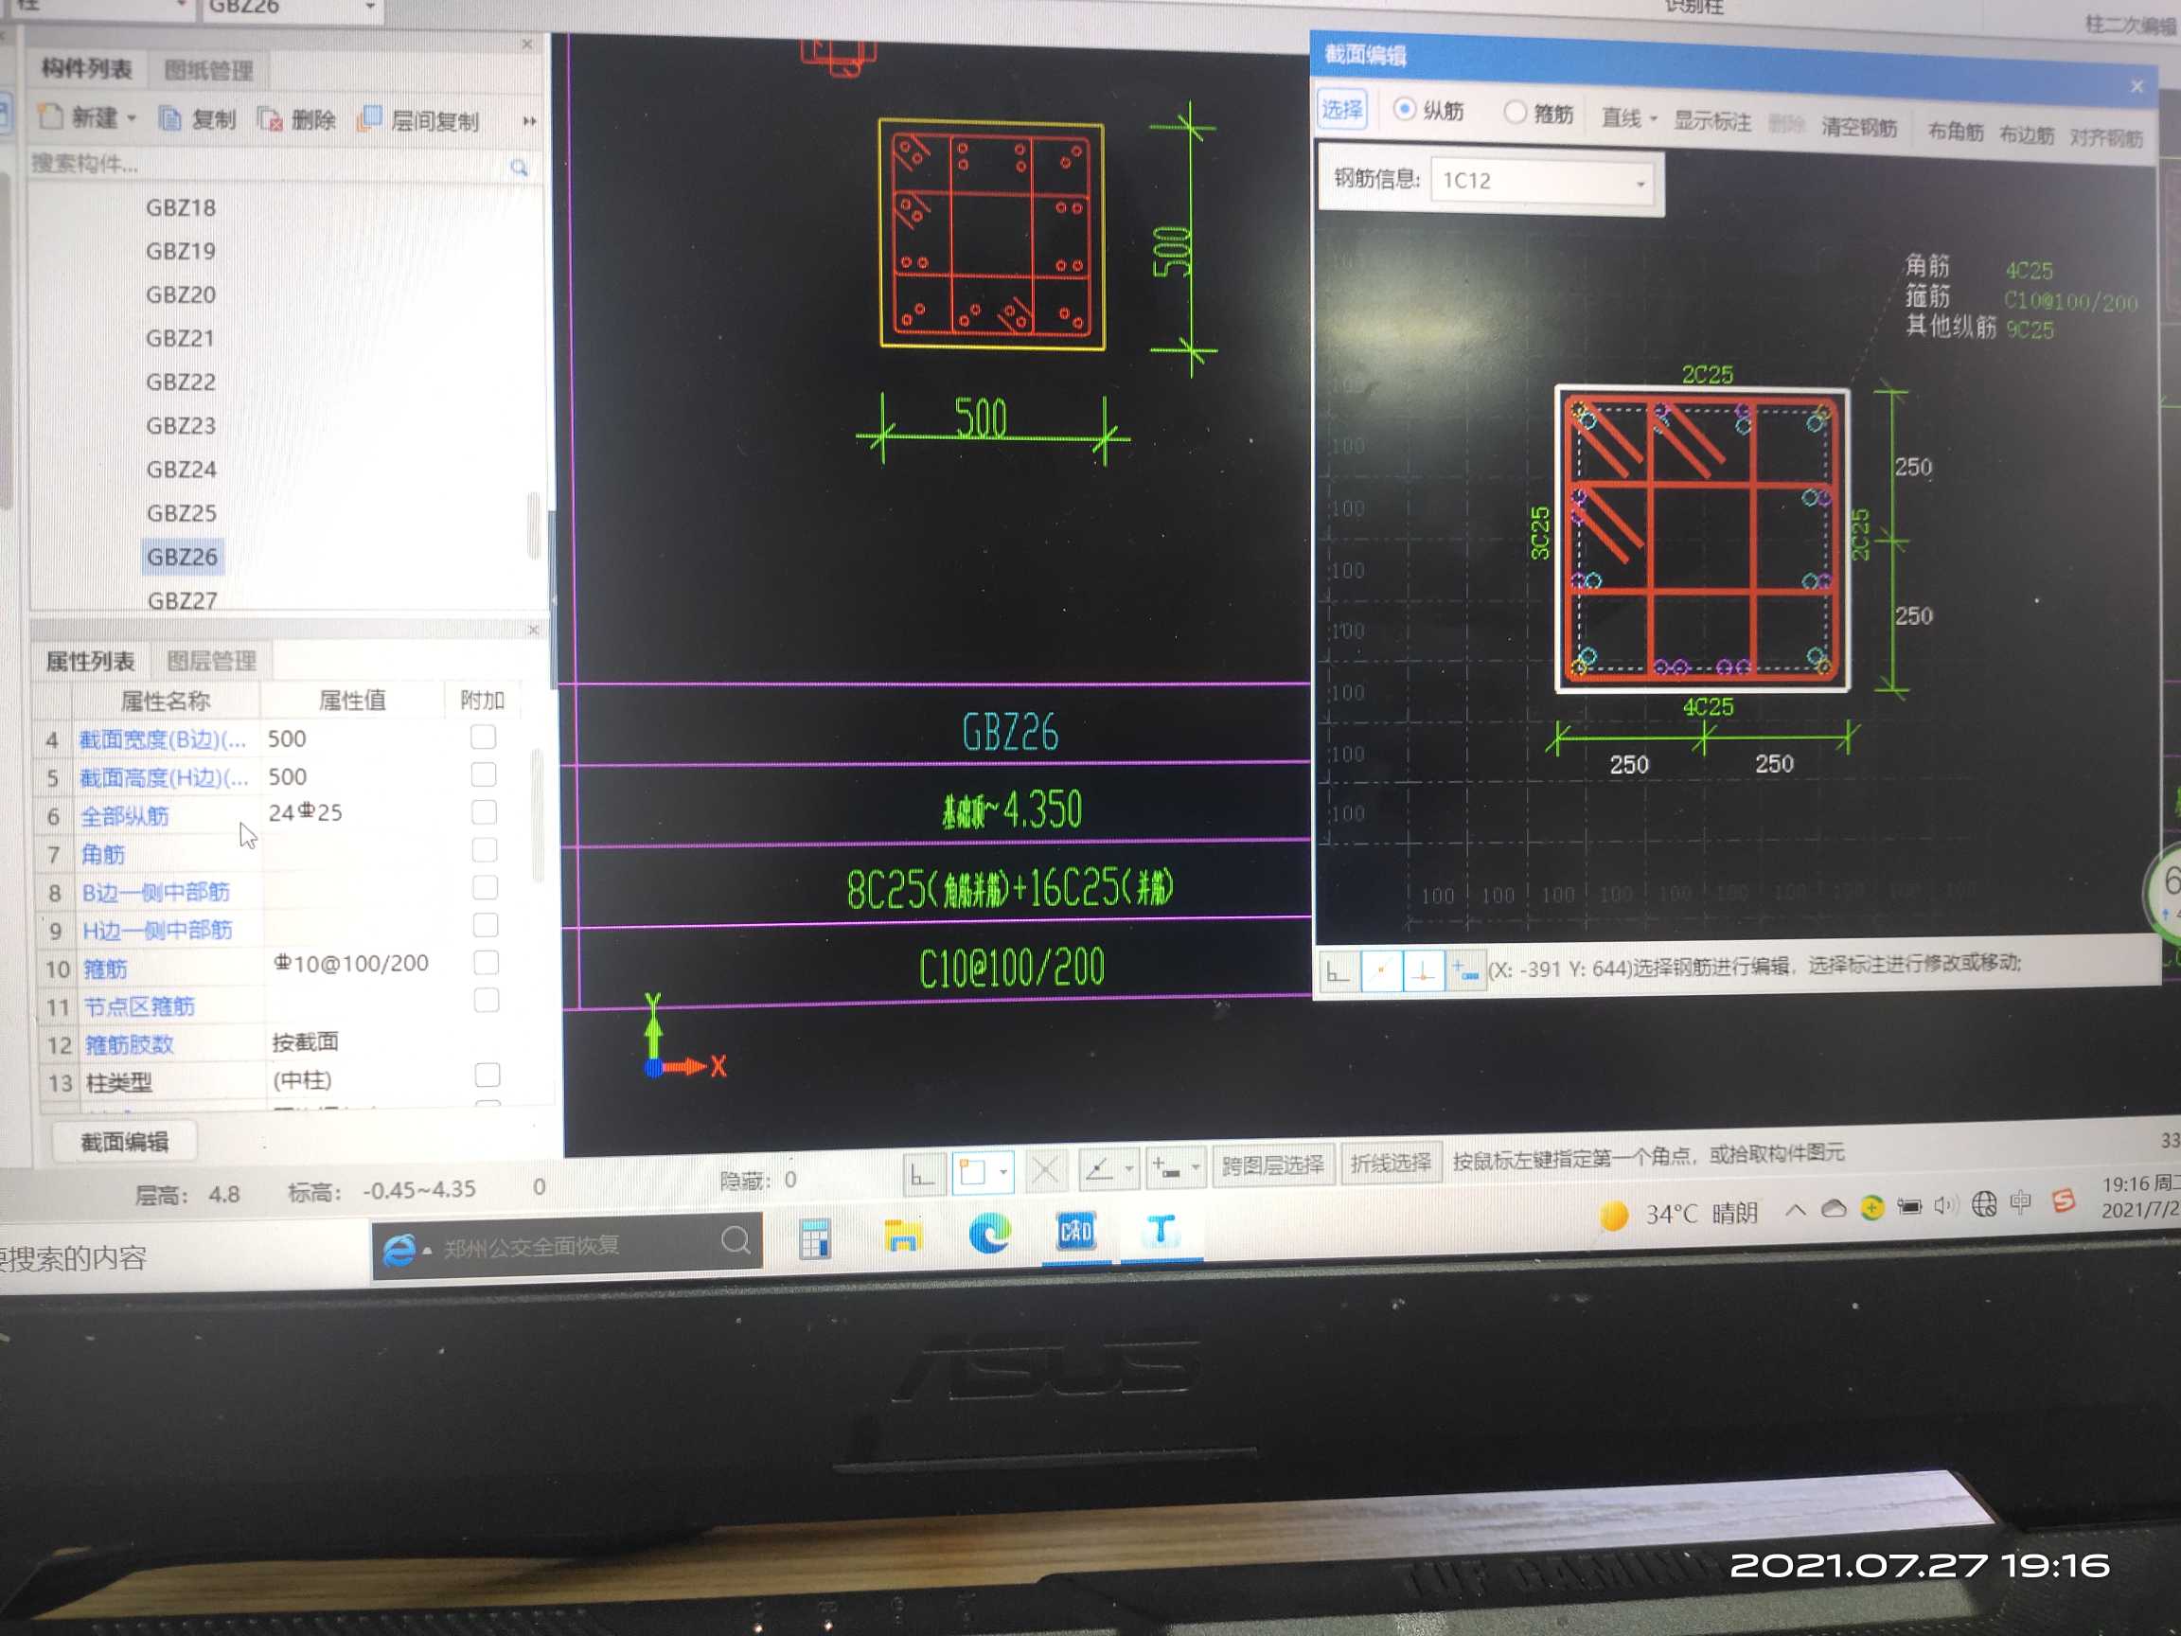Screen dimensions: 2181x1636
Task: Select the highlighted GBZ26 component
Action: [x=183, y=557]
